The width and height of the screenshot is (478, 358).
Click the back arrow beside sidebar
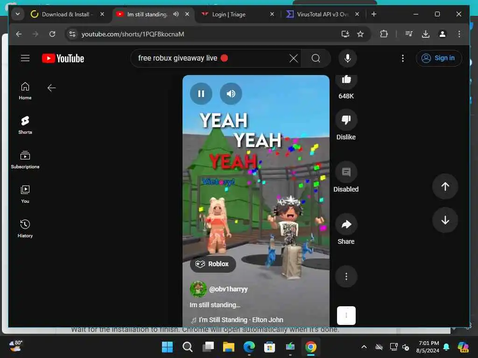(x=51, y=88)
